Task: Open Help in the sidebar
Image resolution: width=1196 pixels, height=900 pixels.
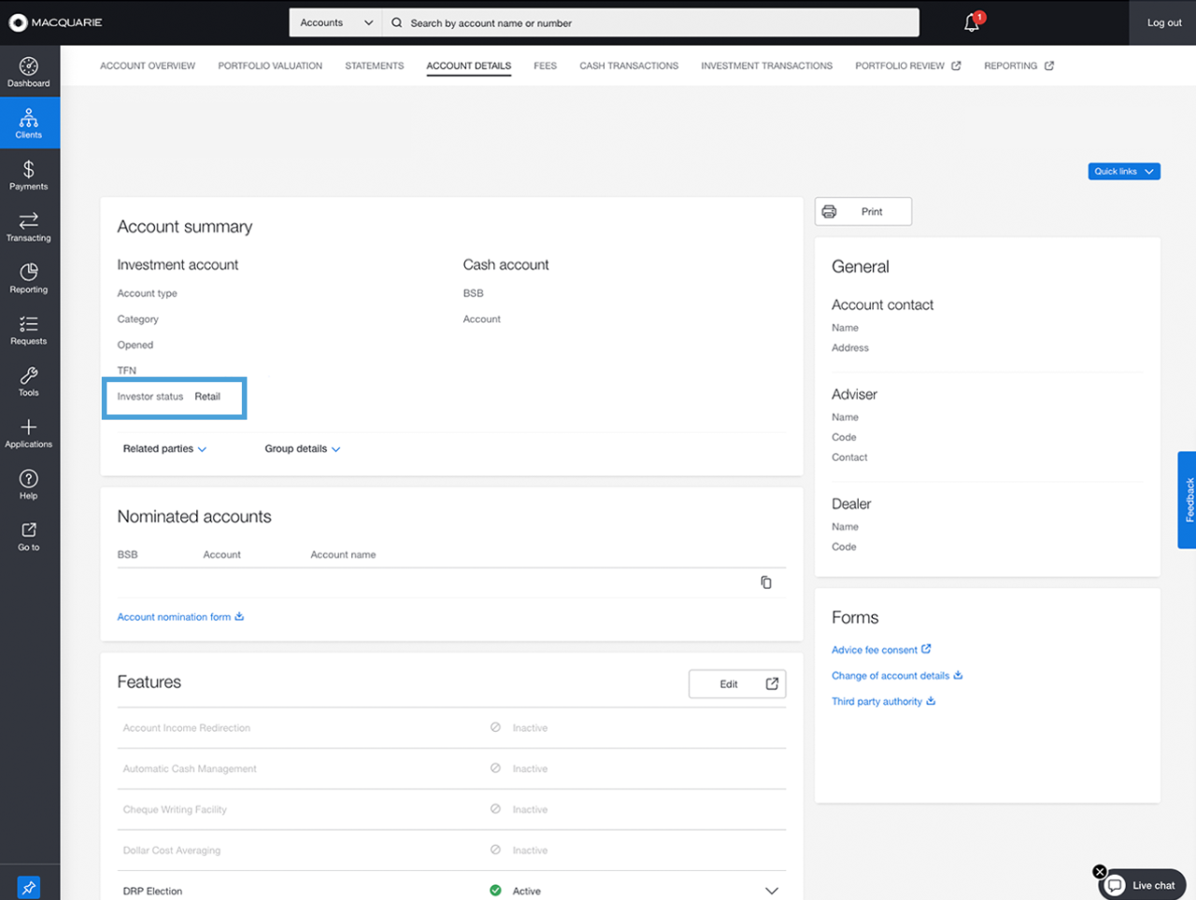Action: tap(29, 484)
